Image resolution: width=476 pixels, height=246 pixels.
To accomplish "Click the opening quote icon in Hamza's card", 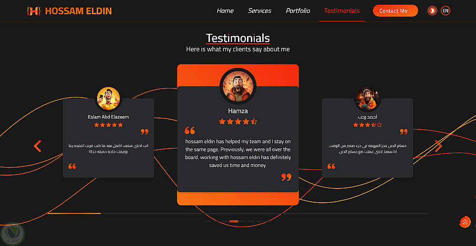I will [x=190, y=131].
